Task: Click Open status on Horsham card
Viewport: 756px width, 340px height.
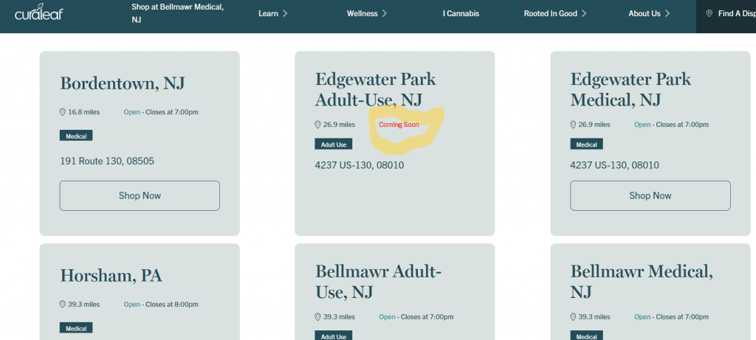Action: tap(131, 305)
